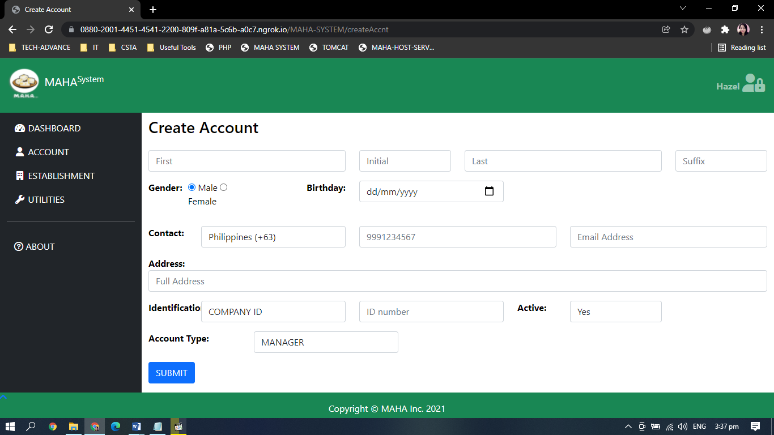Click the ID number field
This screenshot has height=435, width=774.
point(431,312)
